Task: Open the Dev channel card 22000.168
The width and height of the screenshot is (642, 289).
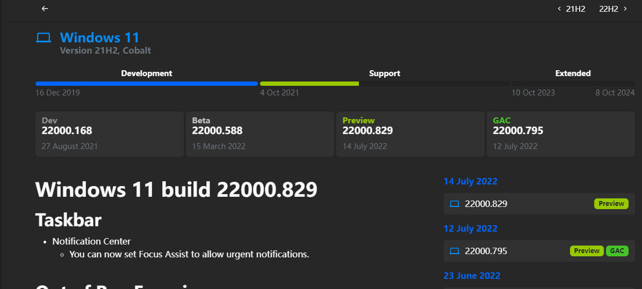Action: click(x=109, y=134)
